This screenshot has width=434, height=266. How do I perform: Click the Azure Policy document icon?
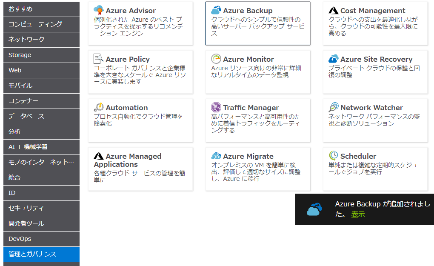point(99,59)
